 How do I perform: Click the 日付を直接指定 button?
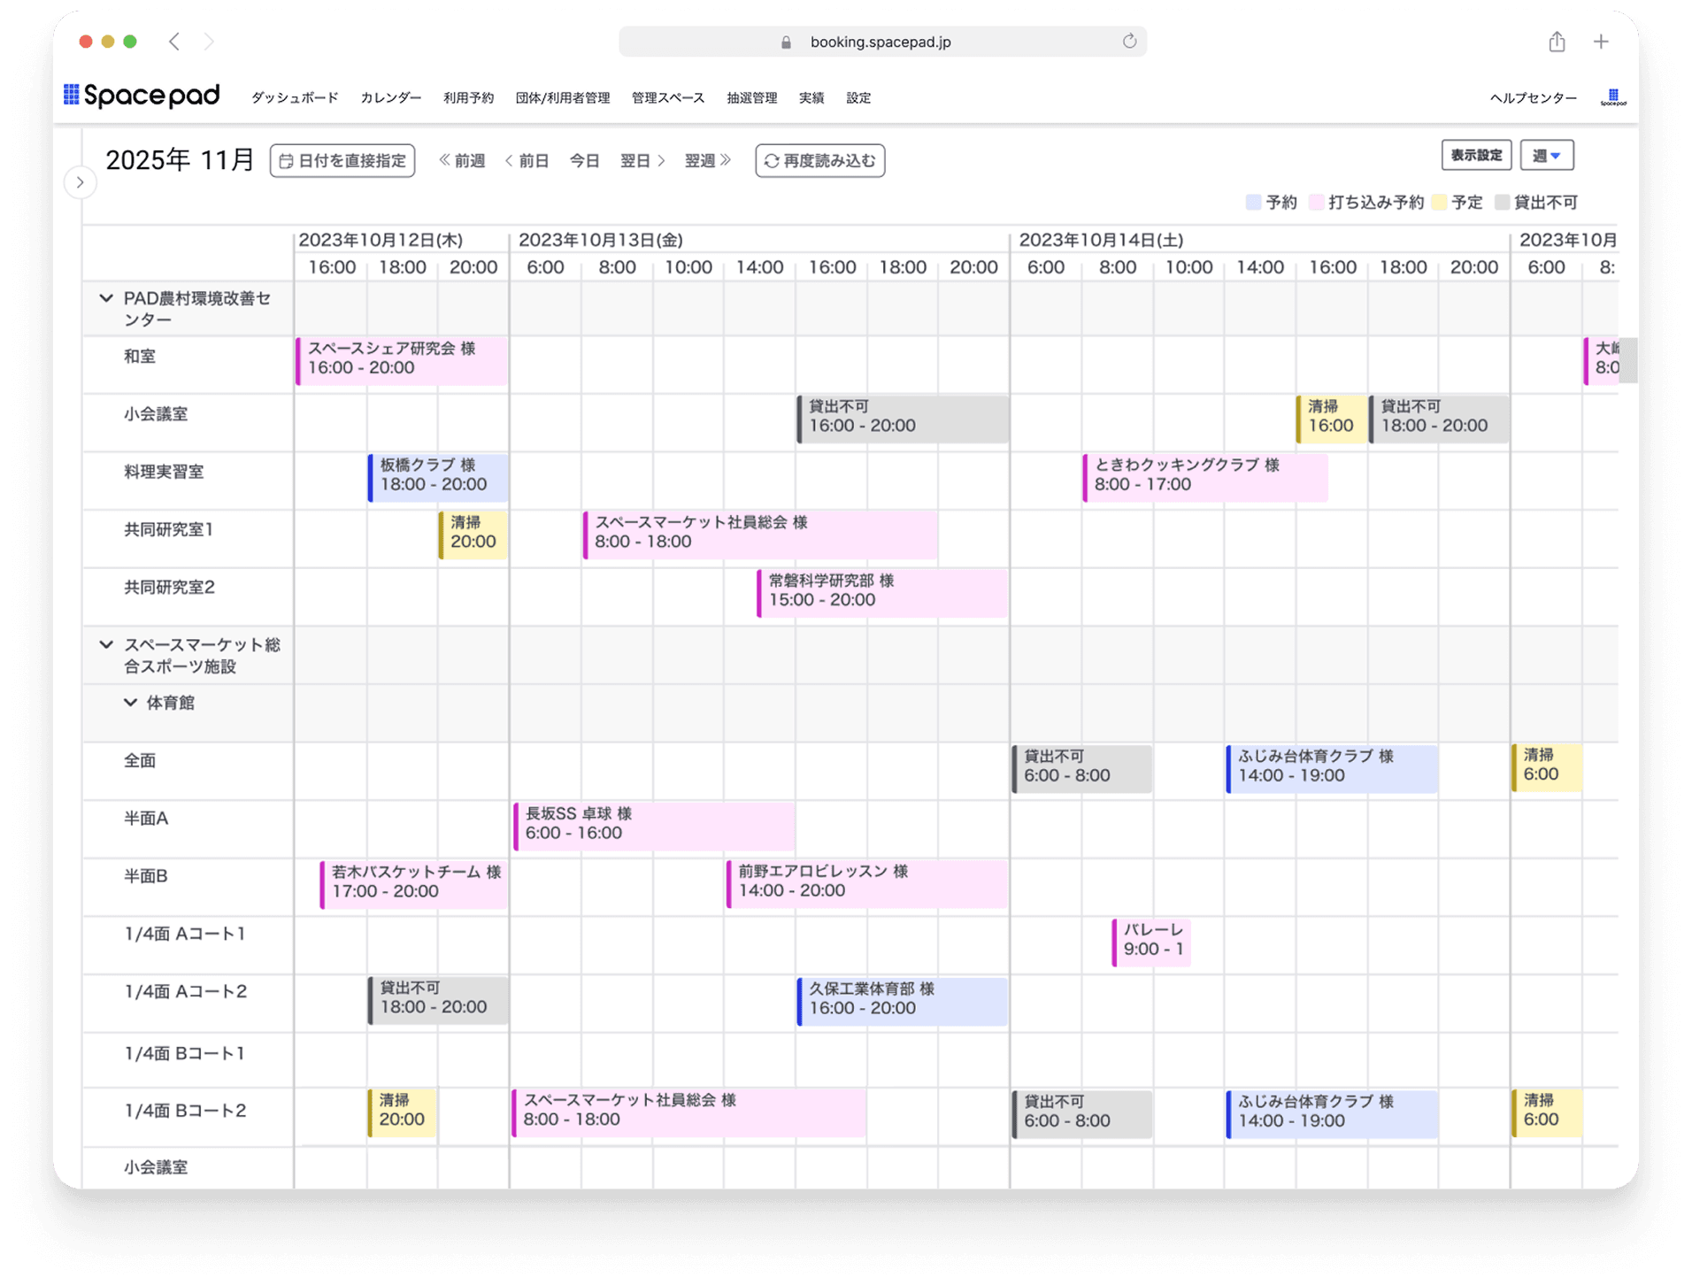point(342,161)
